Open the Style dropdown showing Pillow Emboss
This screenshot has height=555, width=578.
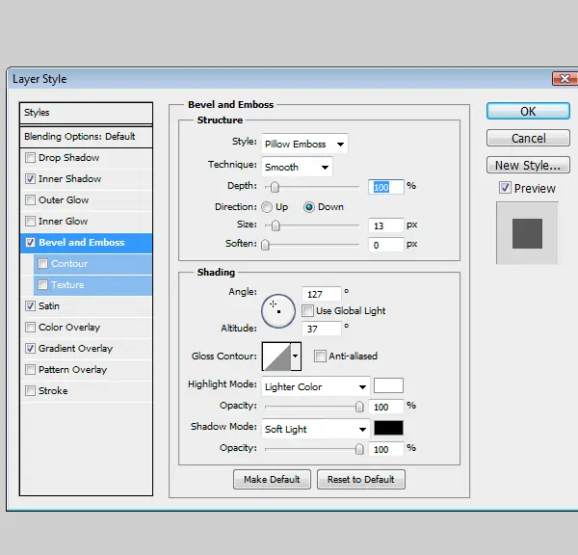point(304,144)
